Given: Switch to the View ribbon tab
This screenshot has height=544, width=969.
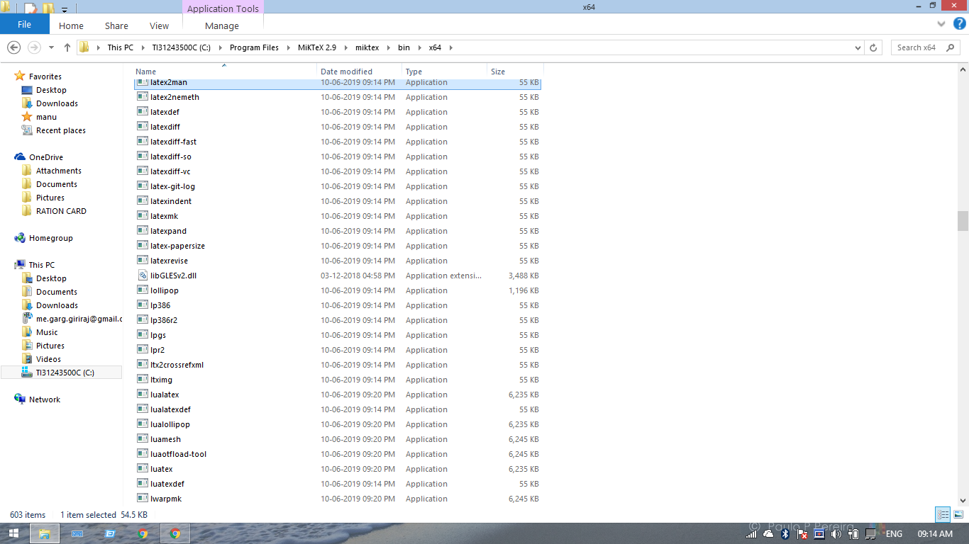Looking at the screenshot, I should pyautogui.click(x=159, y=25).
